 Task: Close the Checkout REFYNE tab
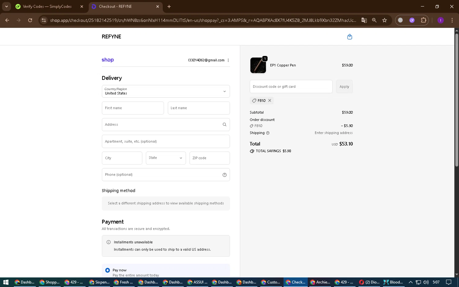coord(158,6)
